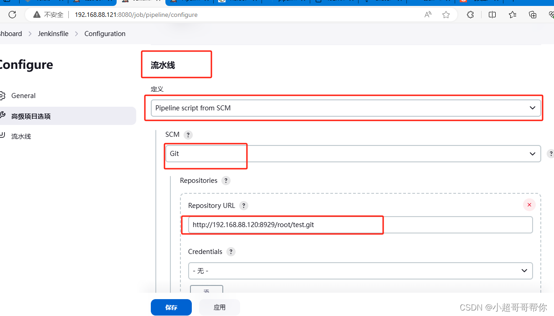Open the Credentials dropdown showing 无
Viewport: 554px width, 316px height.
[x=360, y=270]
